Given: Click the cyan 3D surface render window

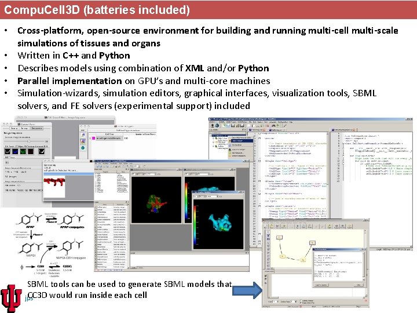Looking at the screenshot, I should pyautogui.click(x=218, y=224).
